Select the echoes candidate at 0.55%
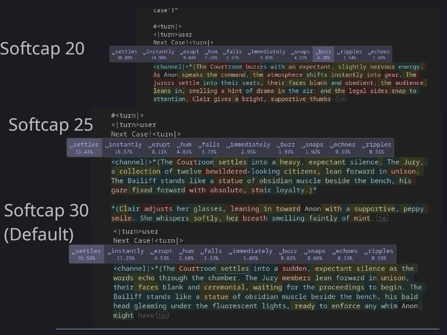Image resolution: width=447 pixels, height=335 pixels. tap(343, 148)
